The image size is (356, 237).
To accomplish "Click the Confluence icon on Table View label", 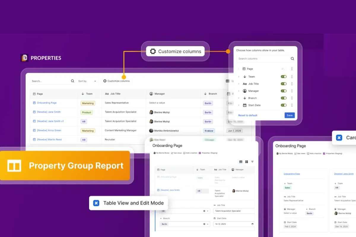I will pos(96,203).
